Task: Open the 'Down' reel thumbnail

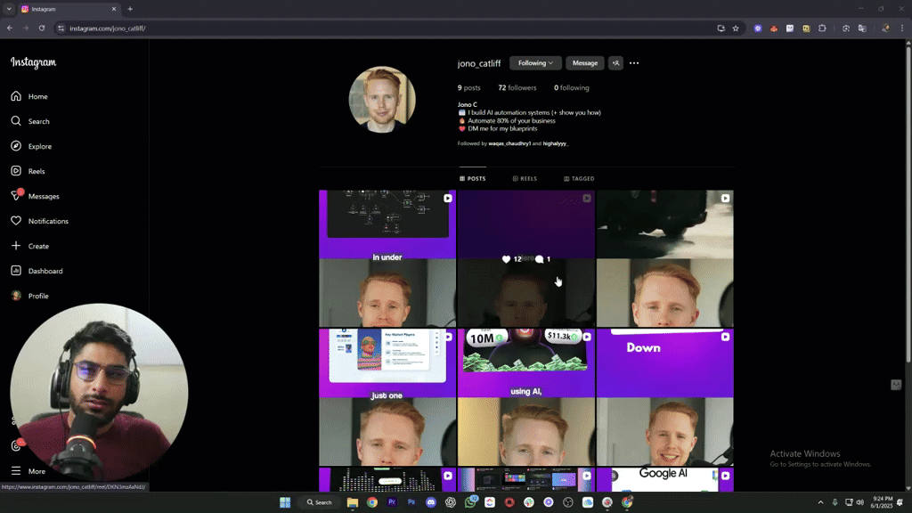Action: pyautogui.click(x=664, y=397)
